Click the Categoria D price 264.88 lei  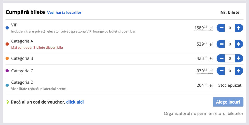point(204,85)
